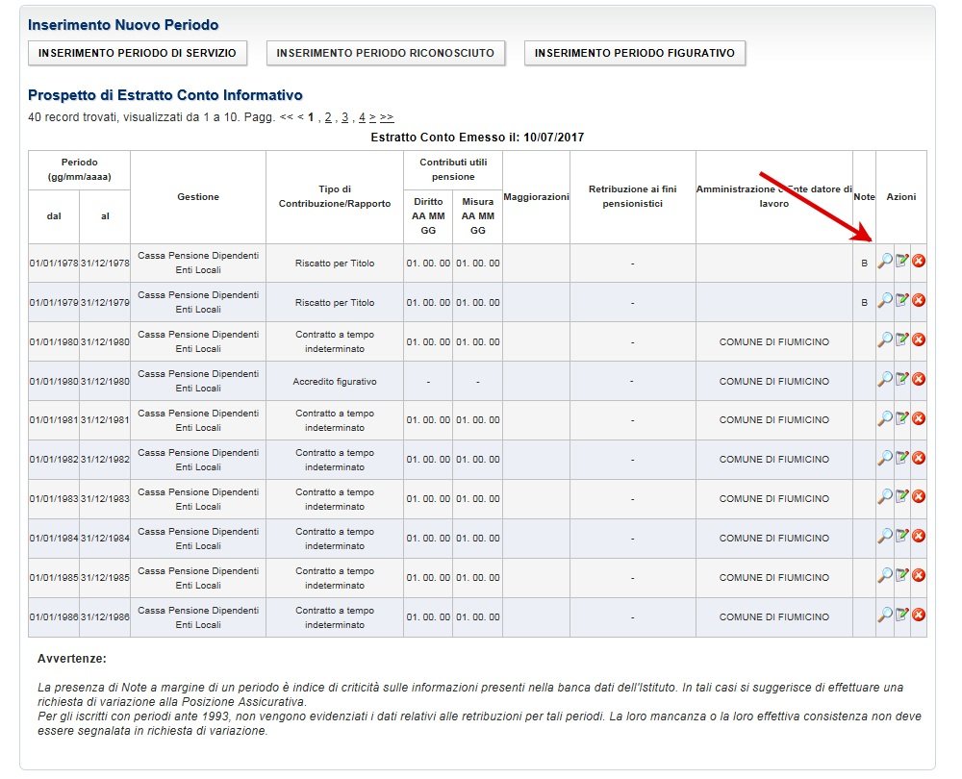The height and width of the screenshot is (779, 962).
Task: Delete the 01/01/1982 period row
Action: pos(919,458)
